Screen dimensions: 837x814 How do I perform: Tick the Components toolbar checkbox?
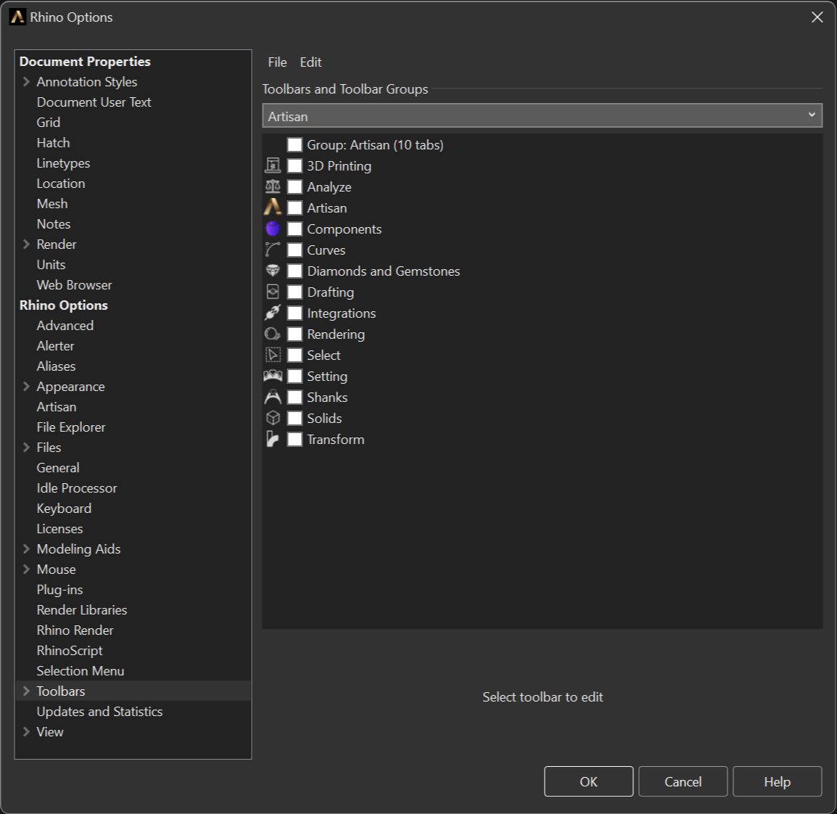294,229
